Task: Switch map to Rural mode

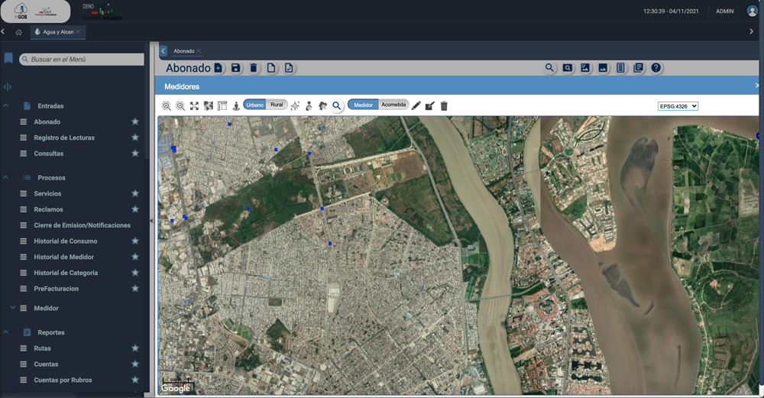Action: (277, 105)
